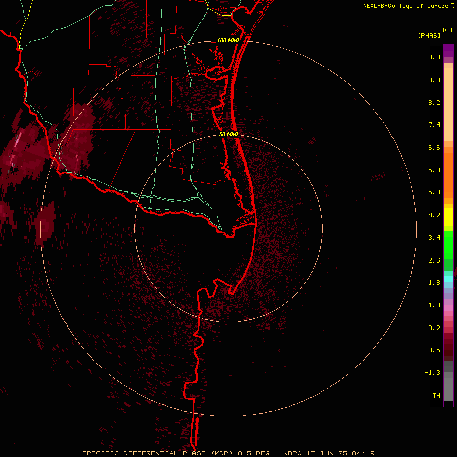
Task: Click the 9.8 value on the color scale
Action: (434, 57)
